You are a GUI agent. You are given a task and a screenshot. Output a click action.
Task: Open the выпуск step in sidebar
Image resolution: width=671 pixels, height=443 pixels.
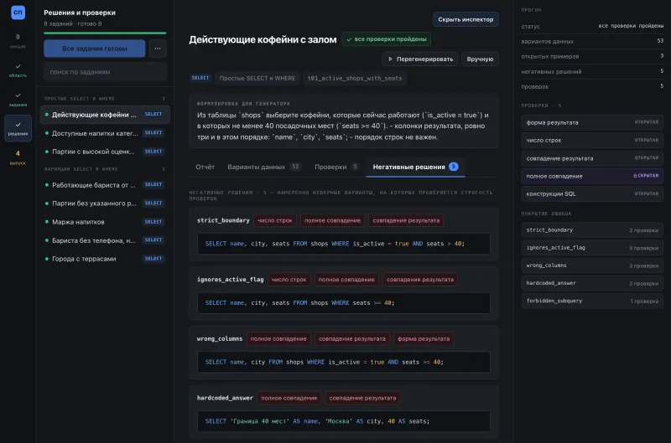click(x=18, y=157)
